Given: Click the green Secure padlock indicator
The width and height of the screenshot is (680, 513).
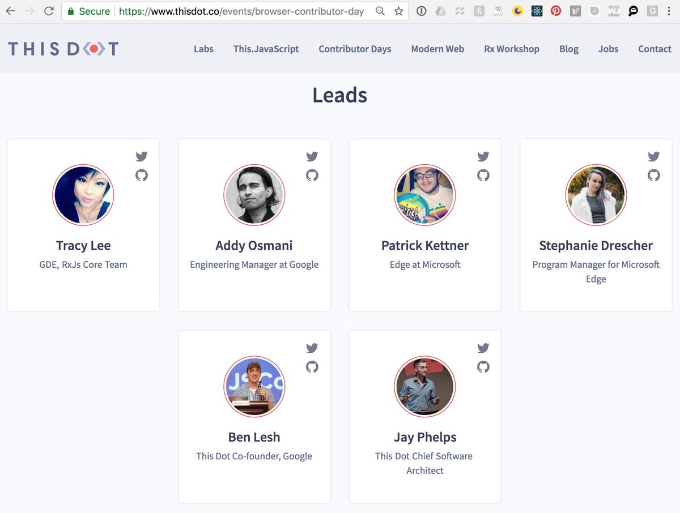Looking at the screenshot, I should (88, 11).
